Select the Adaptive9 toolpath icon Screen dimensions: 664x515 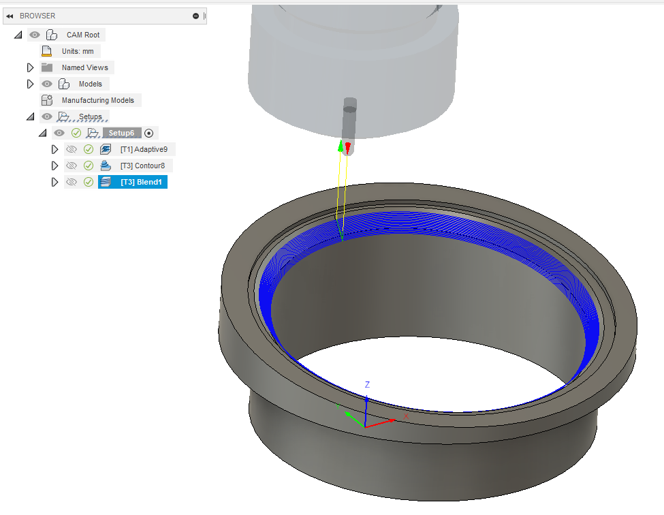point(106,149)
